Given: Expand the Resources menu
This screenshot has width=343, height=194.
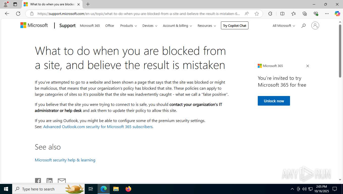Looking at the screenshot, I should click(207, 26).
